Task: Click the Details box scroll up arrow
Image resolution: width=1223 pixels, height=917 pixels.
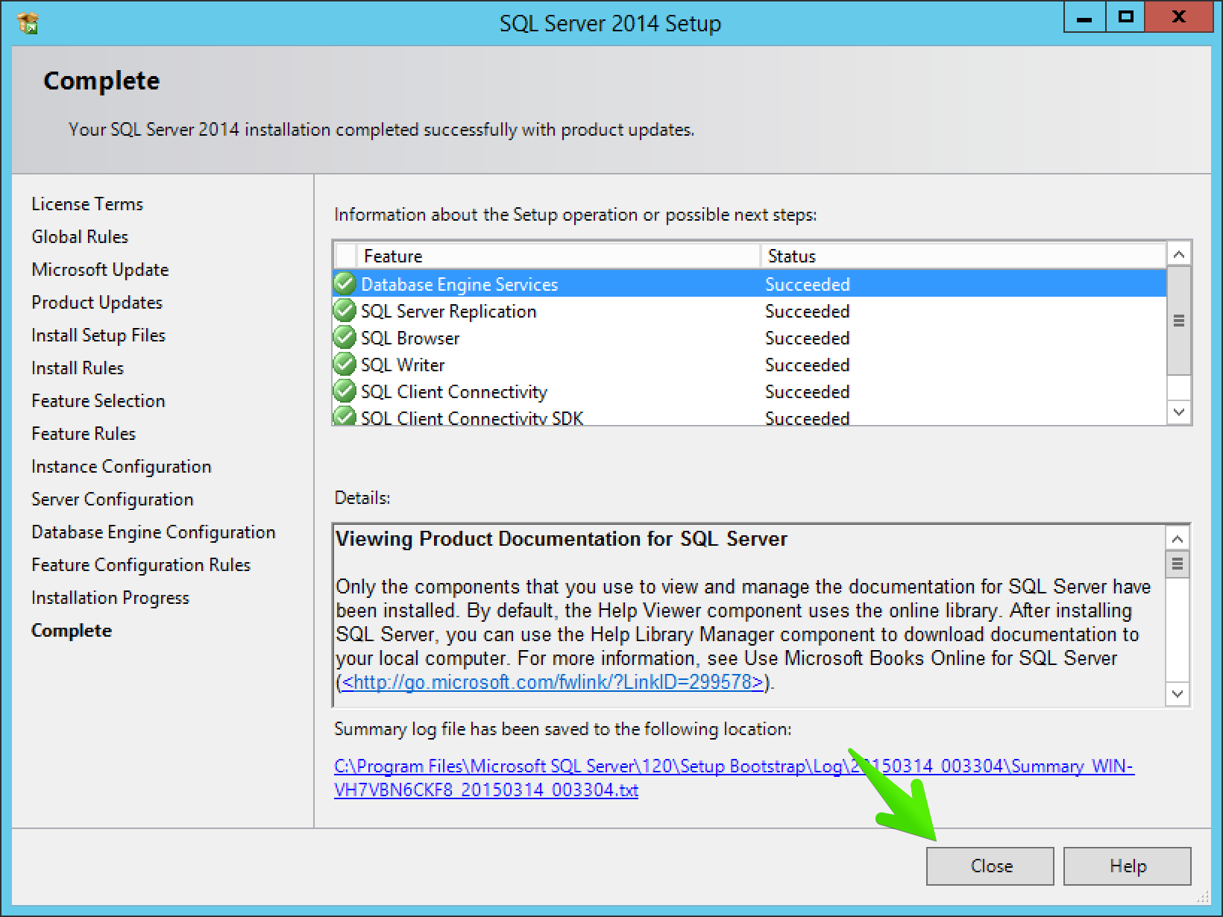Action: tap(1178, 538)
